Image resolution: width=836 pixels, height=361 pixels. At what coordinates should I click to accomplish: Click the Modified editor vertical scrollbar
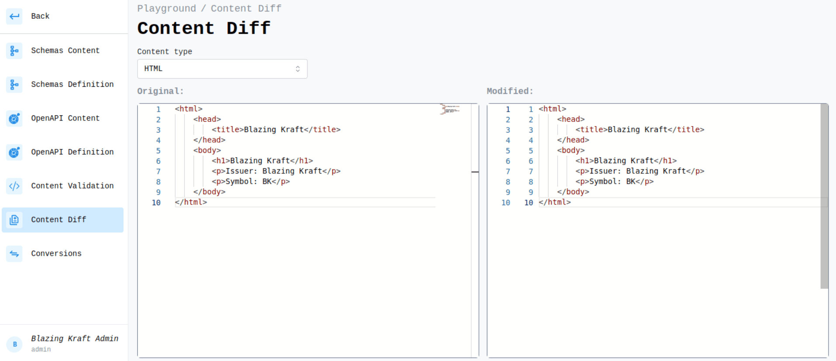824,196
